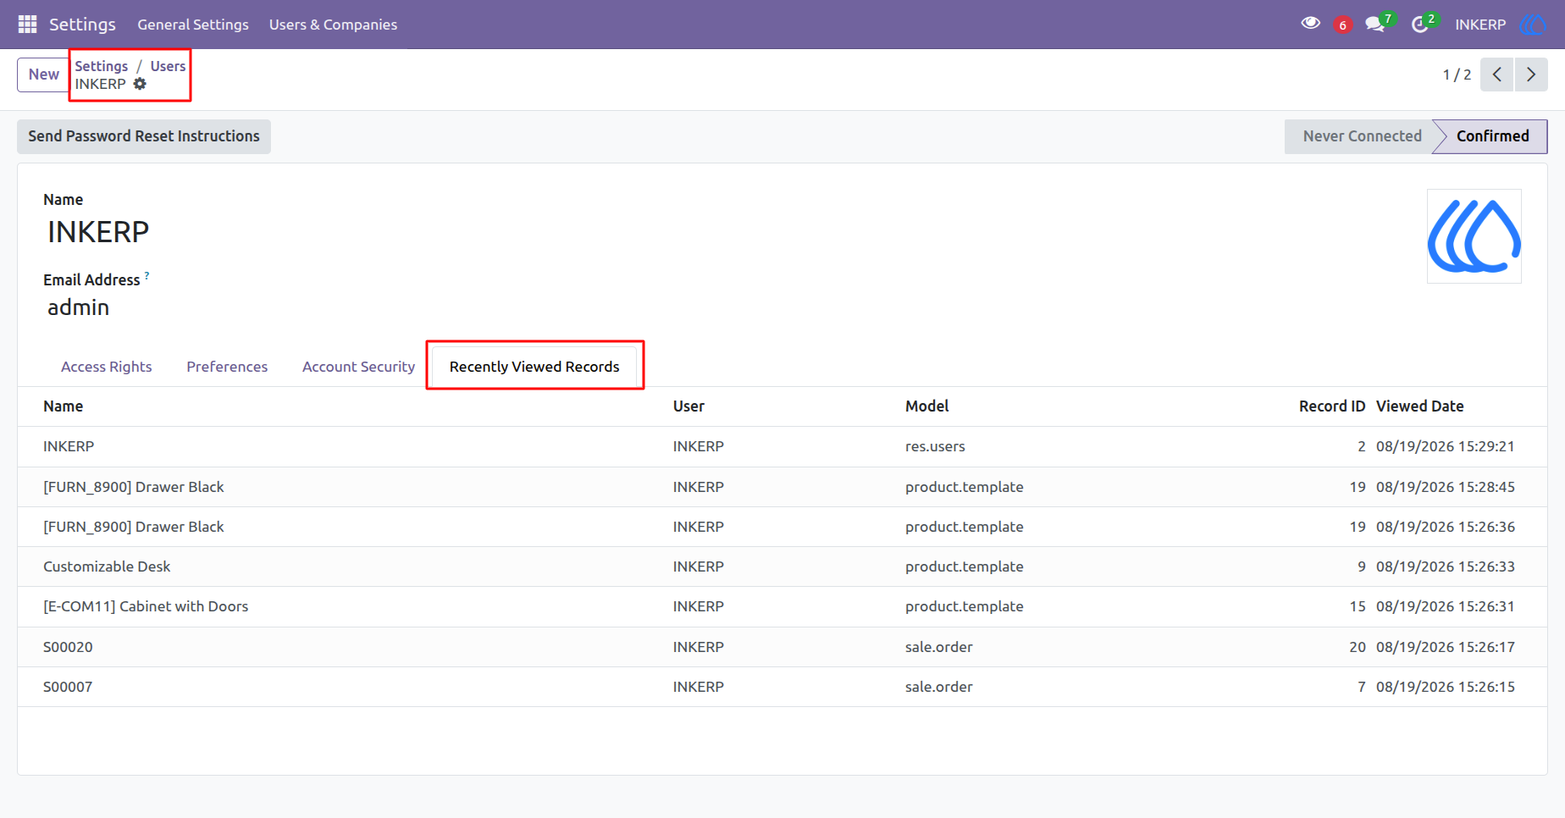
Task: Open the activities clock icon
Action: coord(1420,25)
